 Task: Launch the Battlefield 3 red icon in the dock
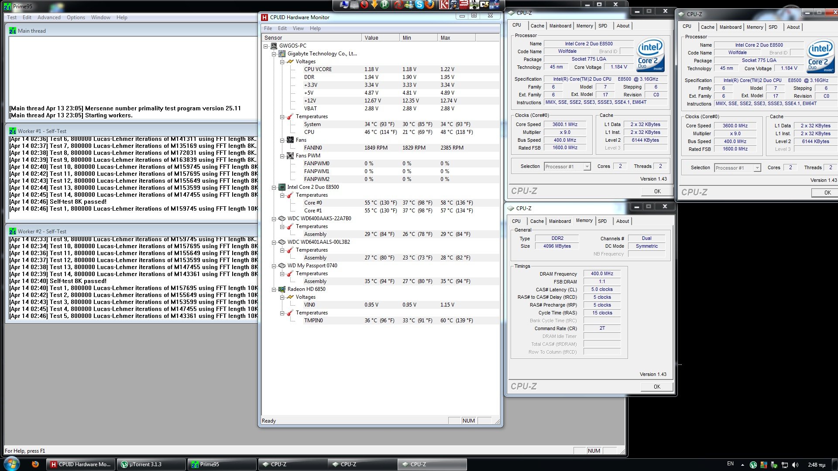coord(464,4)
